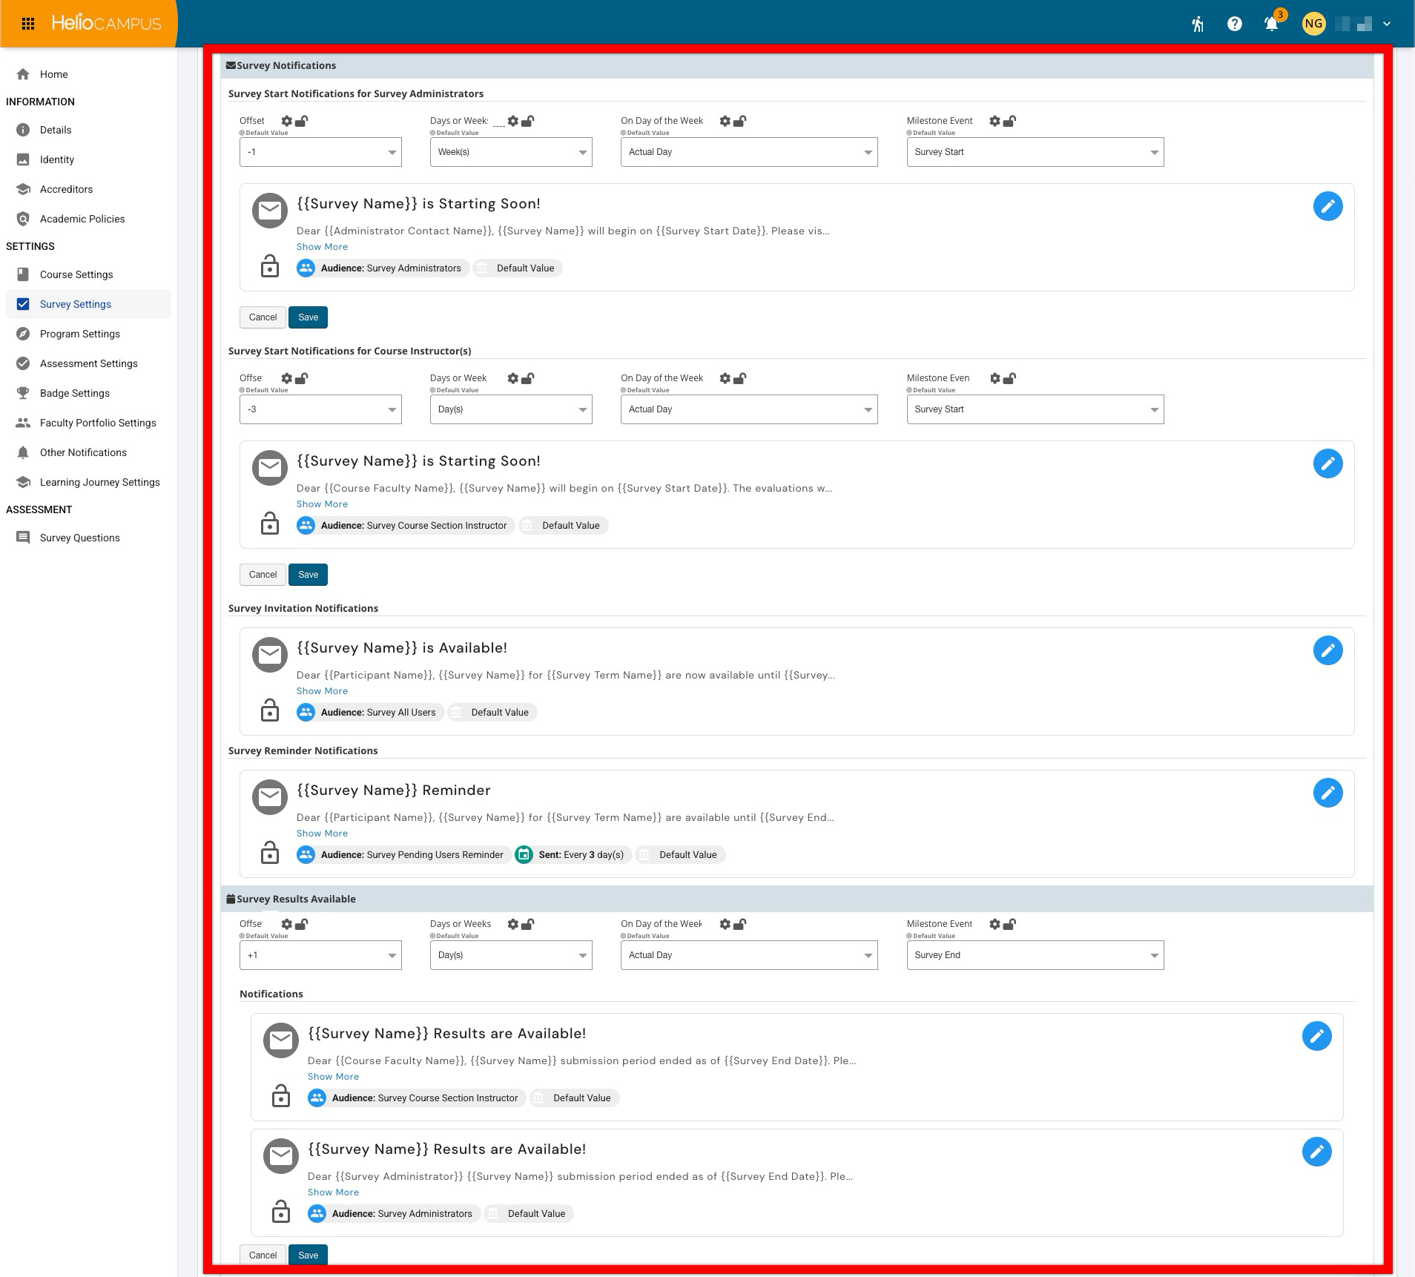Open Milestone Event dropdown showing Survey End

(1035, 955)
